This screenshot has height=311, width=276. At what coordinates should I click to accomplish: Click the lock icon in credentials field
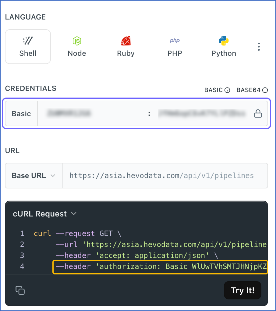258,114
